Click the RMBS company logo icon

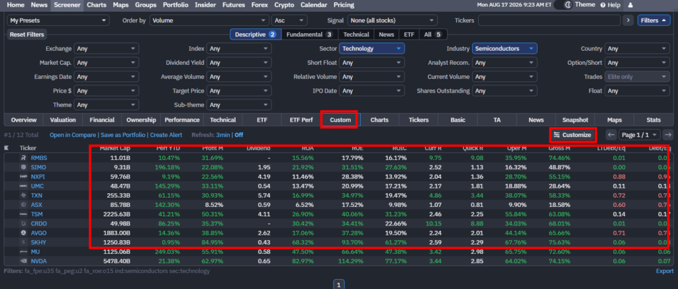[x=24, y=157]
